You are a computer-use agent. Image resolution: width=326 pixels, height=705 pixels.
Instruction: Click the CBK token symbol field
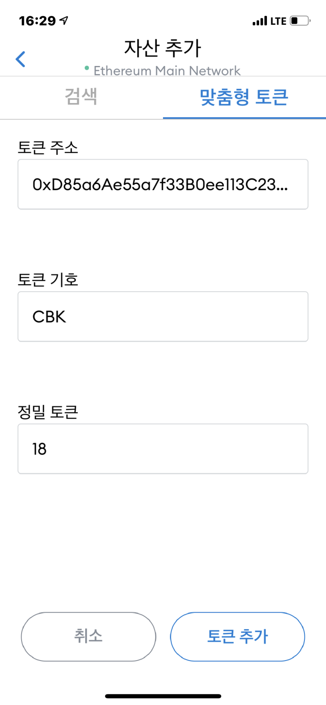(x=163, y=316)
